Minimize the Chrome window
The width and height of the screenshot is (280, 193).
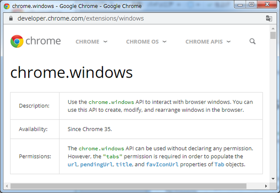(240, 5)
